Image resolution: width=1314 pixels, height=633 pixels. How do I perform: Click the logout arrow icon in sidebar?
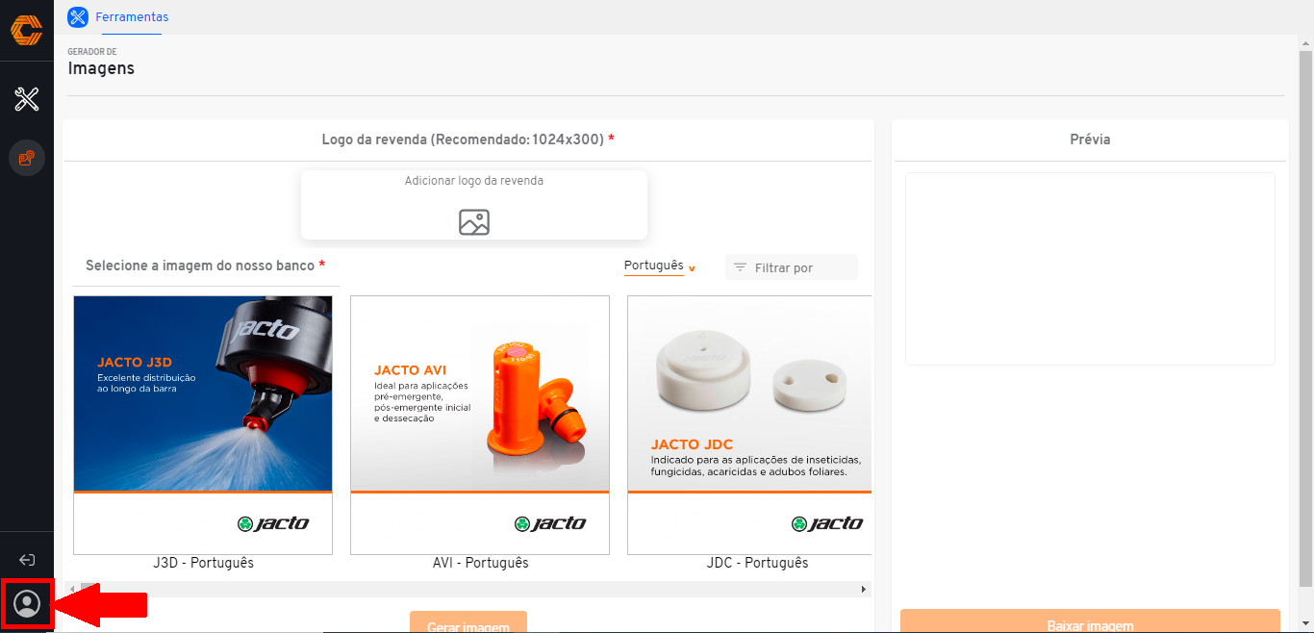tap(27, 560)
